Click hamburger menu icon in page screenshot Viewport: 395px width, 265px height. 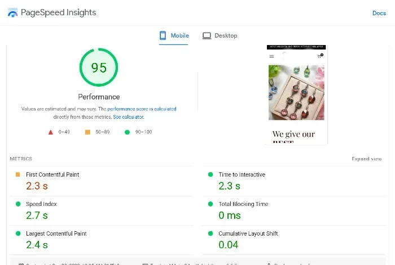click(271, 56)
